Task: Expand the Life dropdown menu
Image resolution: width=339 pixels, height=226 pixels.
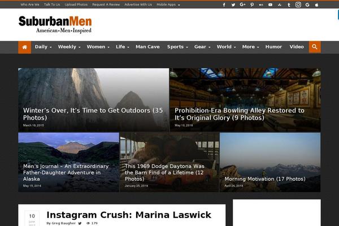Action: tap(123, 47)
